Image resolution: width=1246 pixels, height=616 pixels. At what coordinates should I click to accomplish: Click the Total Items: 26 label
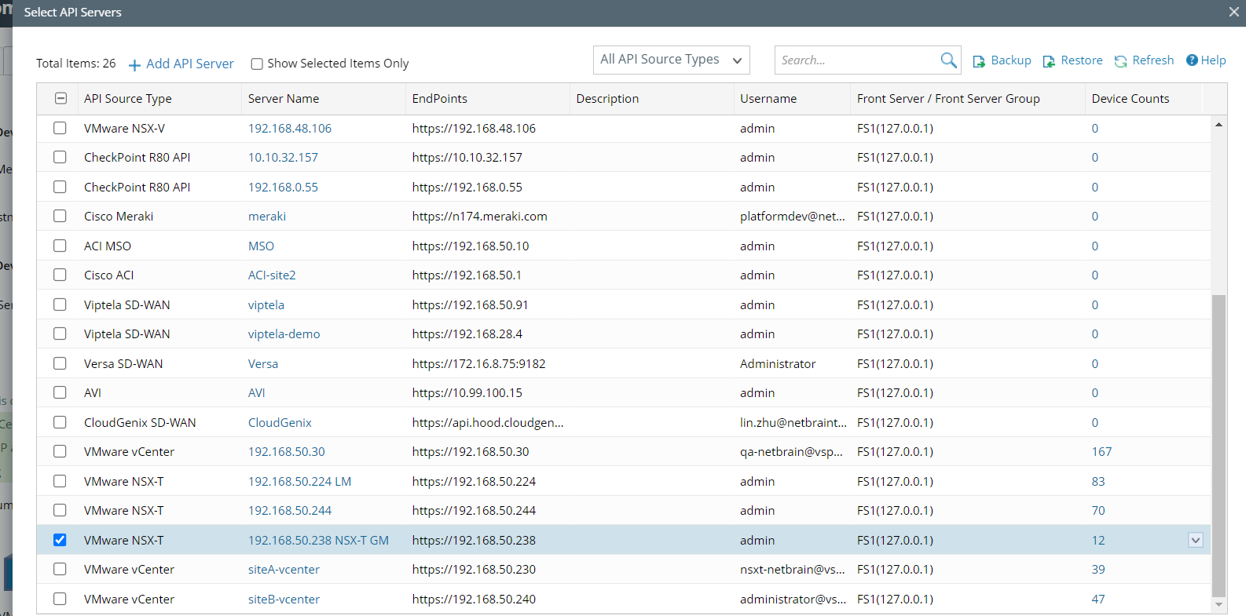75,64
